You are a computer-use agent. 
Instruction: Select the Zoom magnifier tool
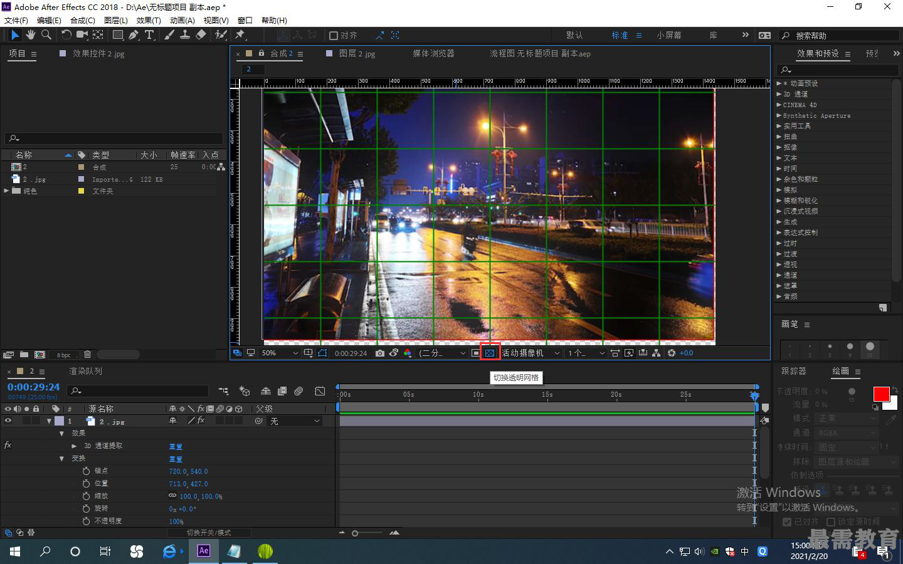coord(46,35)
